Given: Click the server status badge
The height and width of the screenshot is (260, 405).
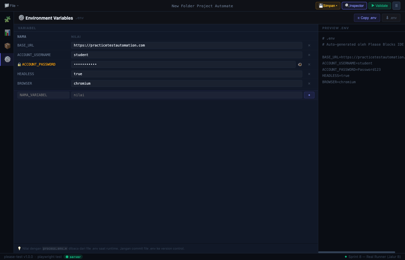Looking at the screenshot, I should point(73,257).
